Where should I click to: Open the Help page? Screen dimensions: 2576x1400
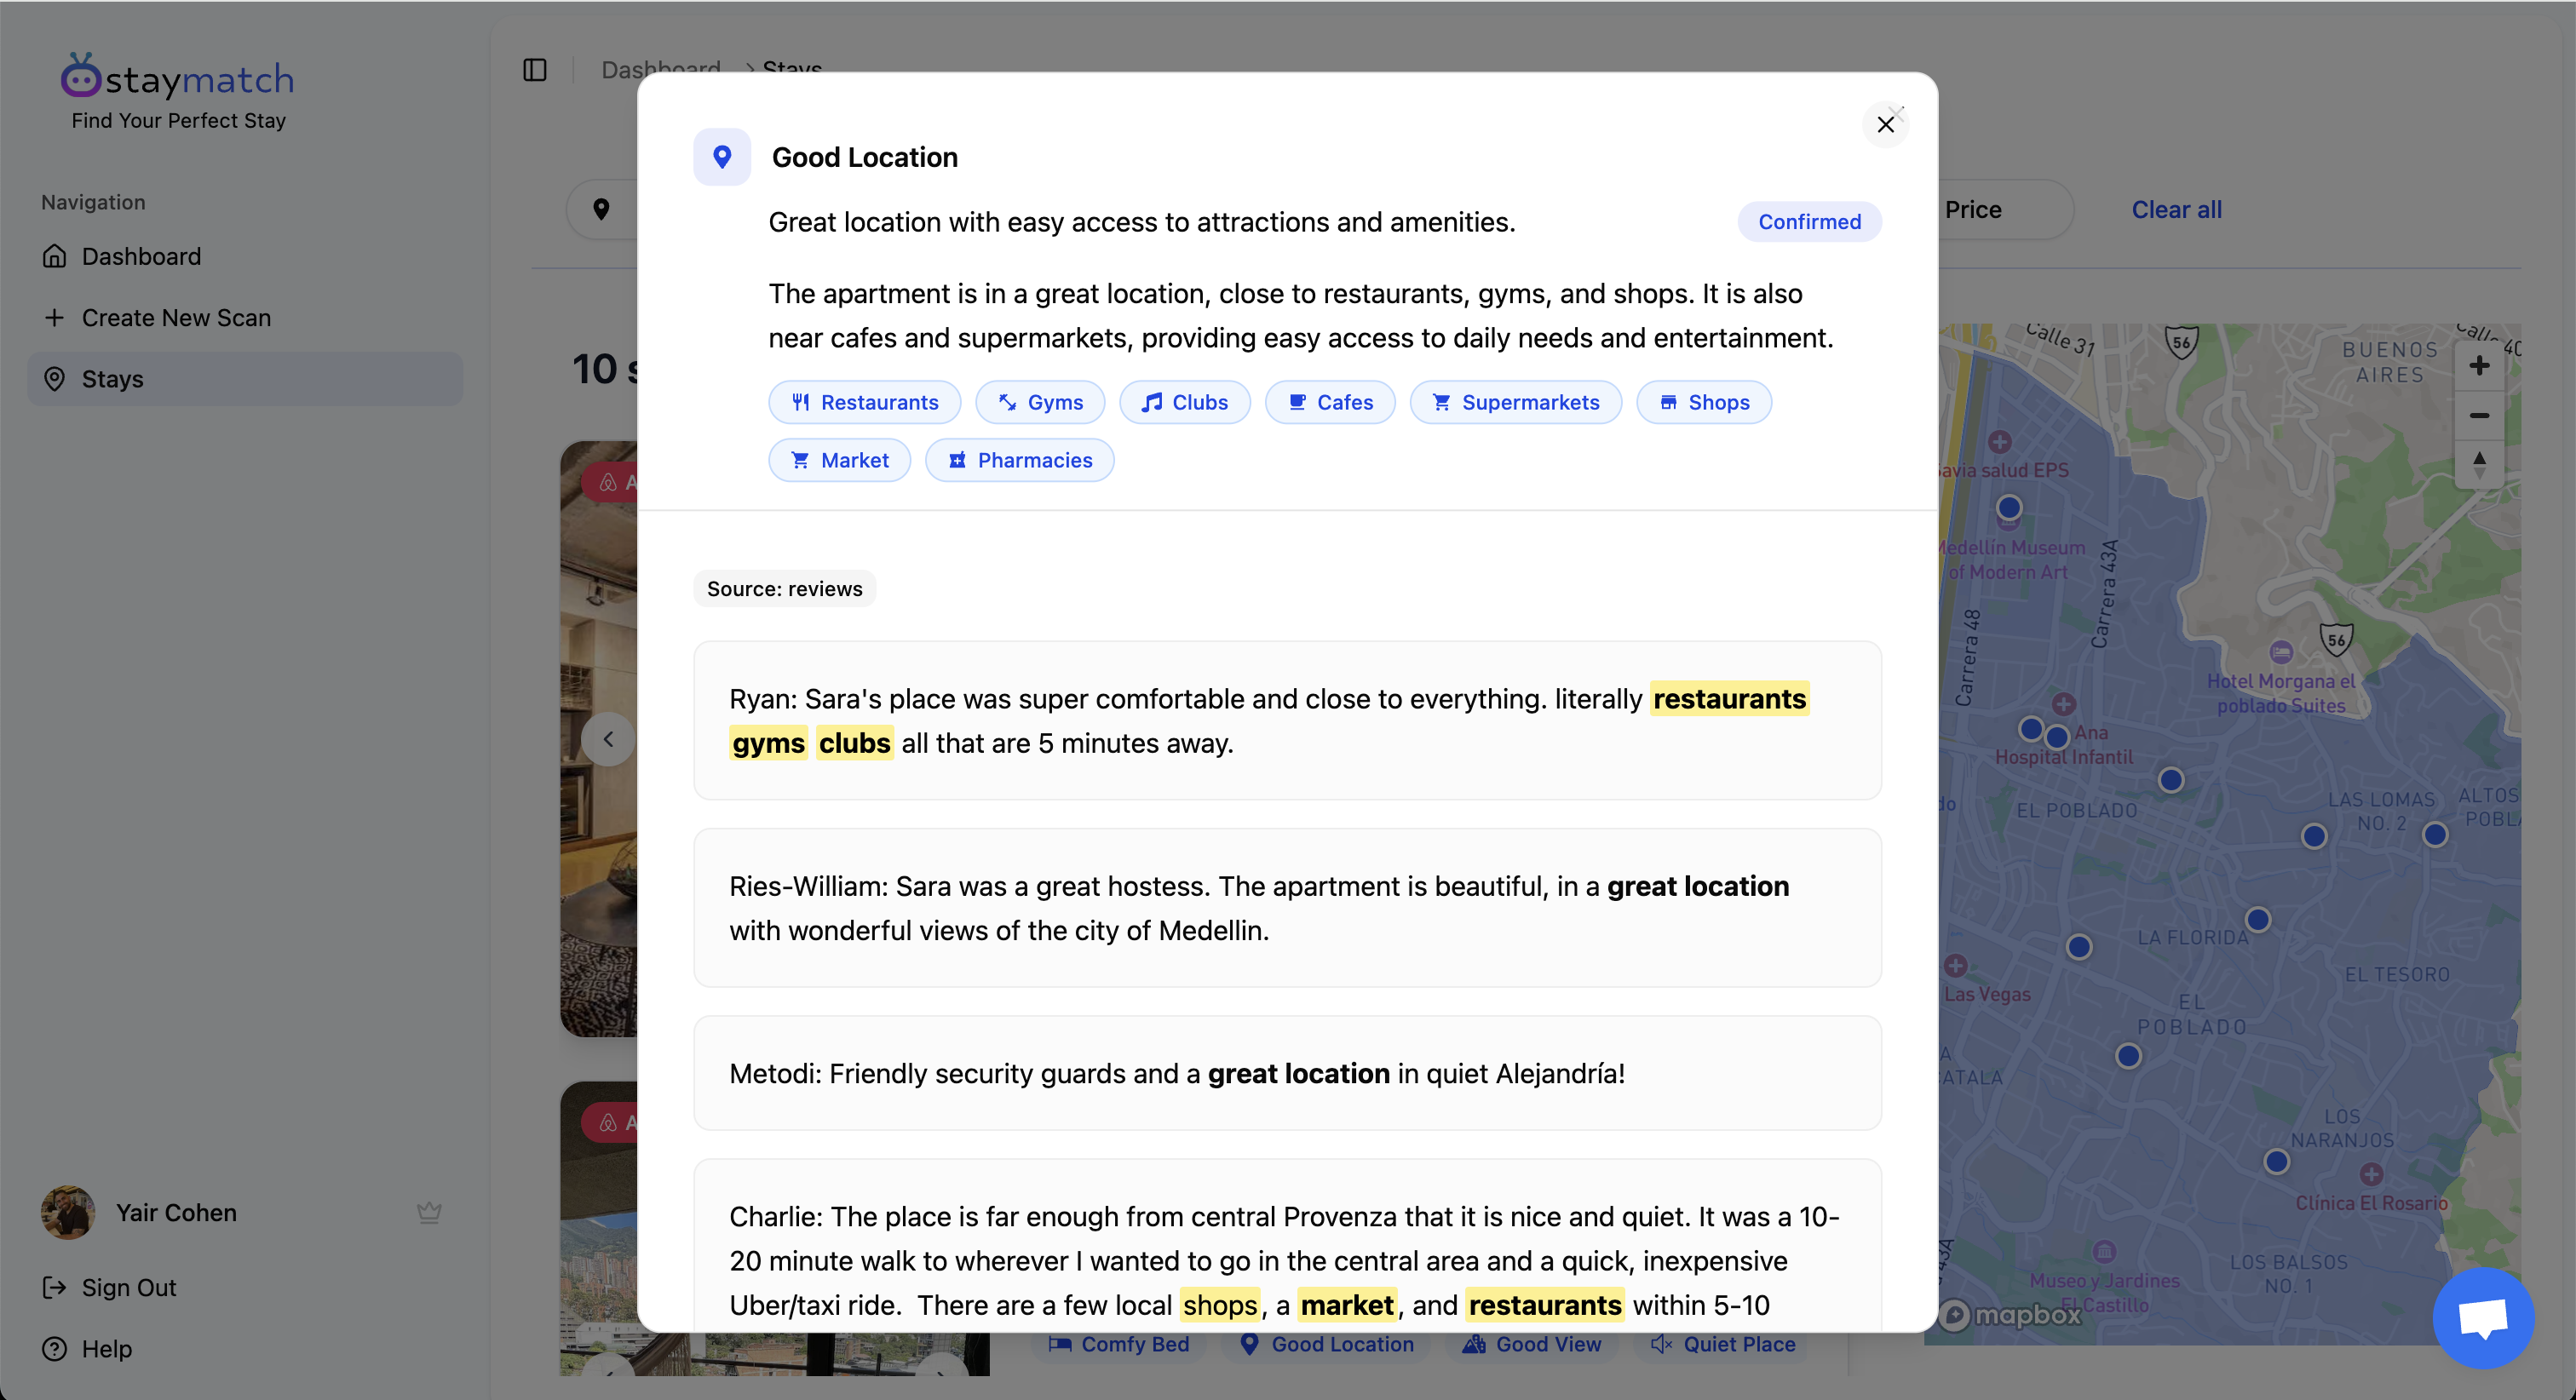pyautogui.click(x=87, y=1348)
